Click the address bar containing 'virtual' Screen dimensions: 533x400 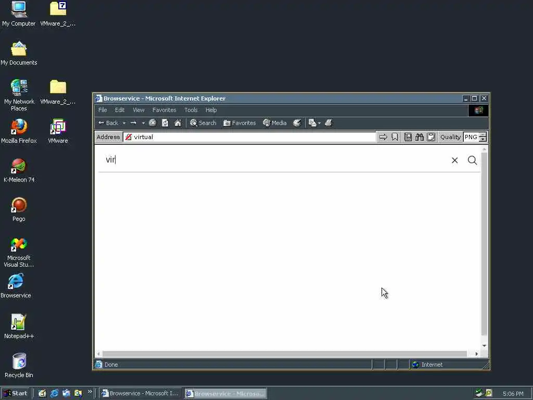point(249,137)
